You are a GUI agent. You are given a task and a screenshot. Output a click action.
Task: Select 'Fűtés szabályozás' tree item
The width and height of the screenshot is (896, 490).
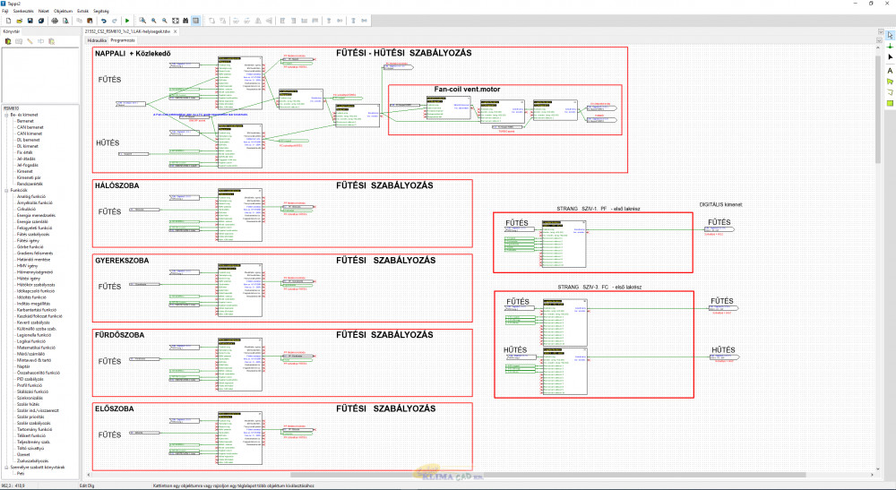pos(33,234)
